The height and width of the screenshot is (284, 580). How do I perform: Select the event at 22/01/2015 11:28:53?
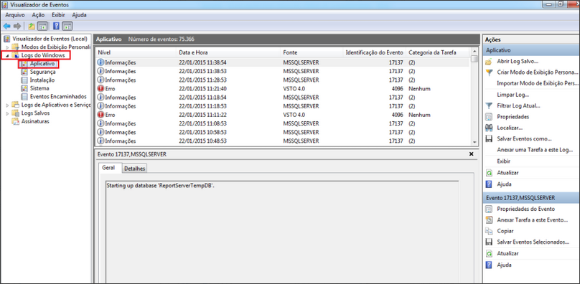[x=283, y=80]
